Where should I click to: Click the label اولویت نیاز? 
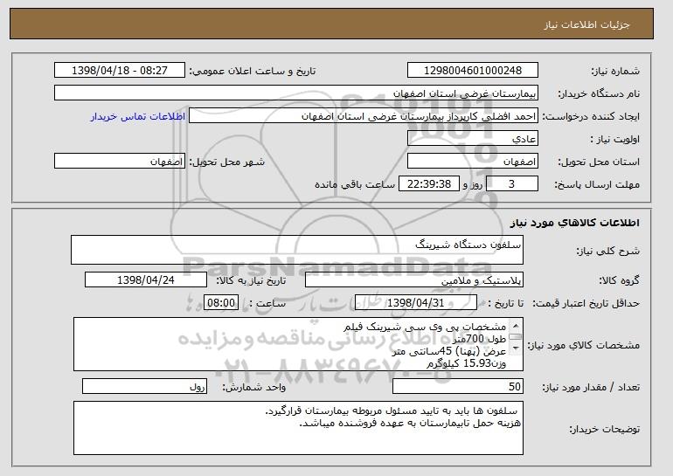point(615,139)
